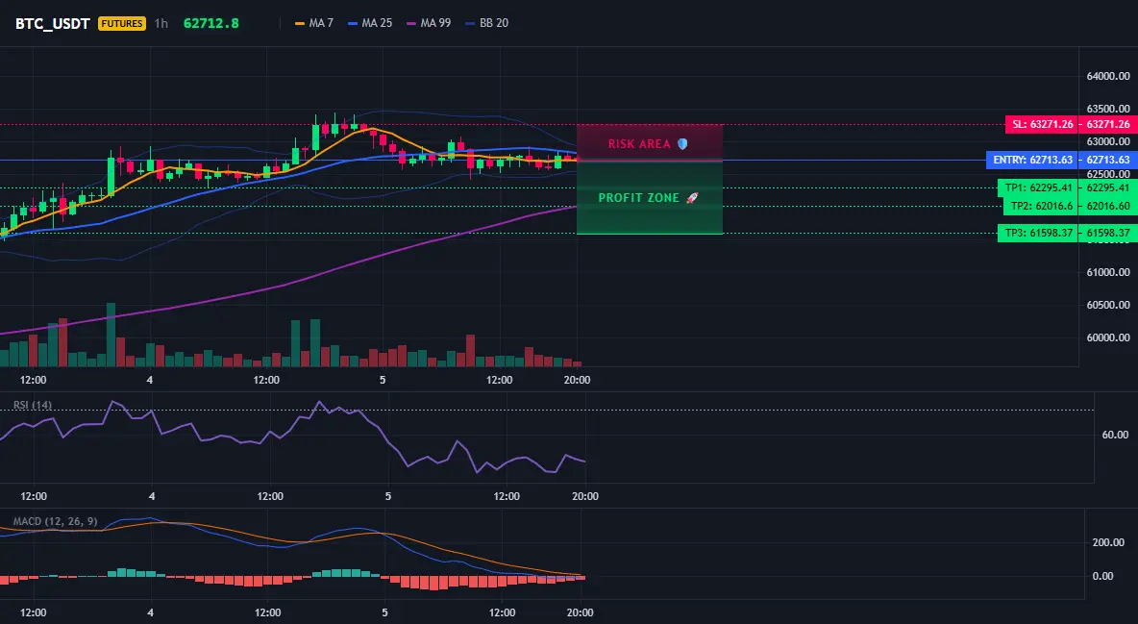
Task: Click the 61000.00 price axis label
Action: pos(1107,272)
